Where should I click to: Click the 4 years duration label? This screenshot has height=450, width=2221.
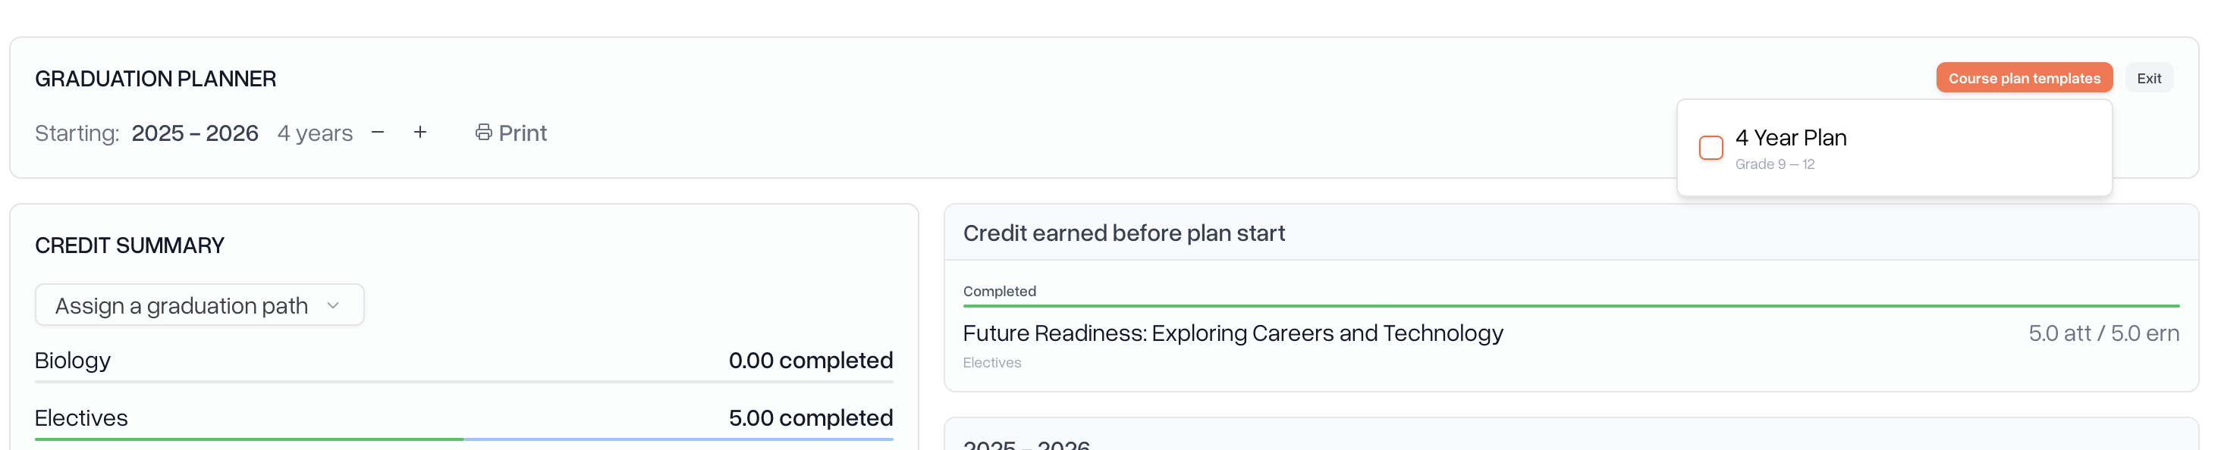315,133
